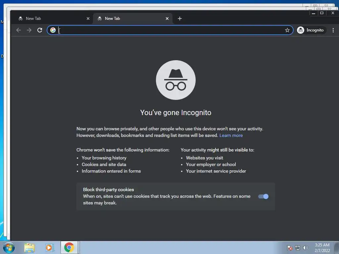Click the Chrome taskbar icon

[69, 247]
